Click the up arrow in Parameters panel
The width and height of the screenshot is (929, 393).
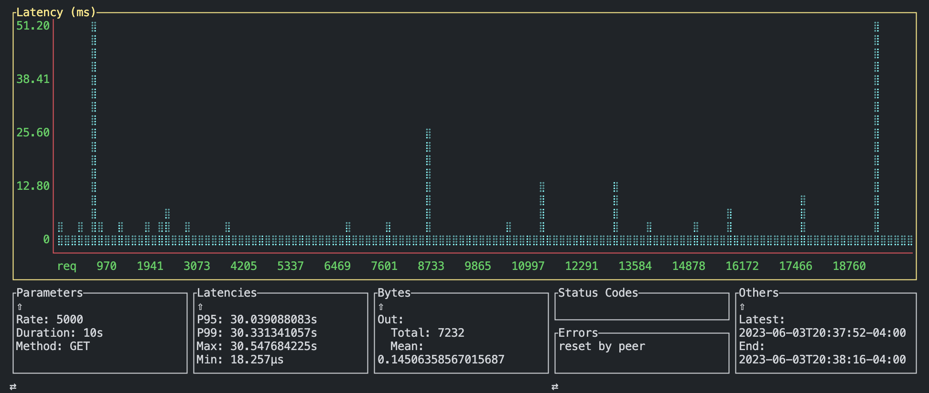[20, 307]
